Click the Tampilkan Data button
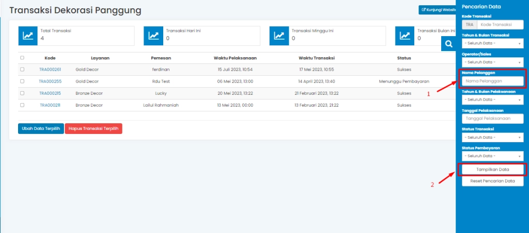Image resolution: width=529 pixels, height=233 pixels. coord(492,169)
